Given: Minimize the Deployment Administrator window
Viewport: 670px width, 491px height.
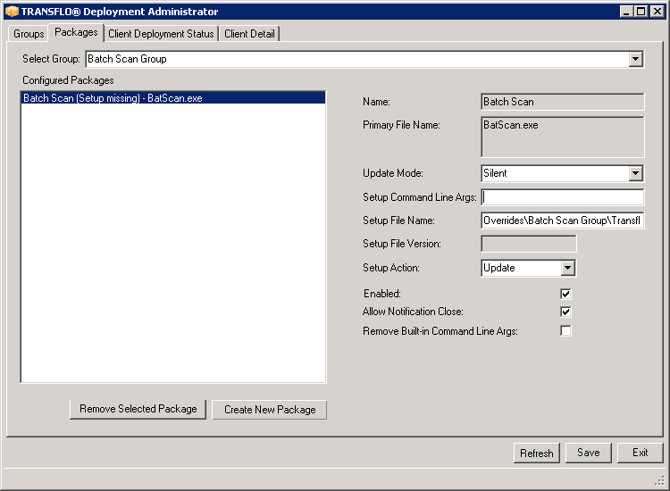Looking at the screenshot, I should (626, 12).
